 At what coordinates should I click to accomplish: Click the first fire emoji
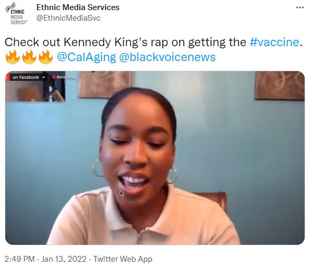coord(13,57)
